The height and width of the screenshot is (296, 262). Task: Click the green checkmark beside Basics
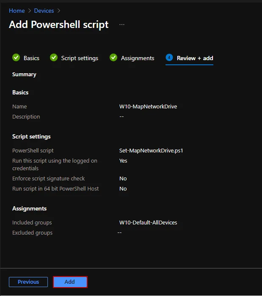click(16, 58)
